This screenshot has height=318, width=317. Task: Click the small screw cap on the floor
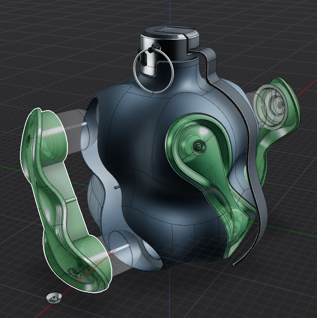(54, 298)
